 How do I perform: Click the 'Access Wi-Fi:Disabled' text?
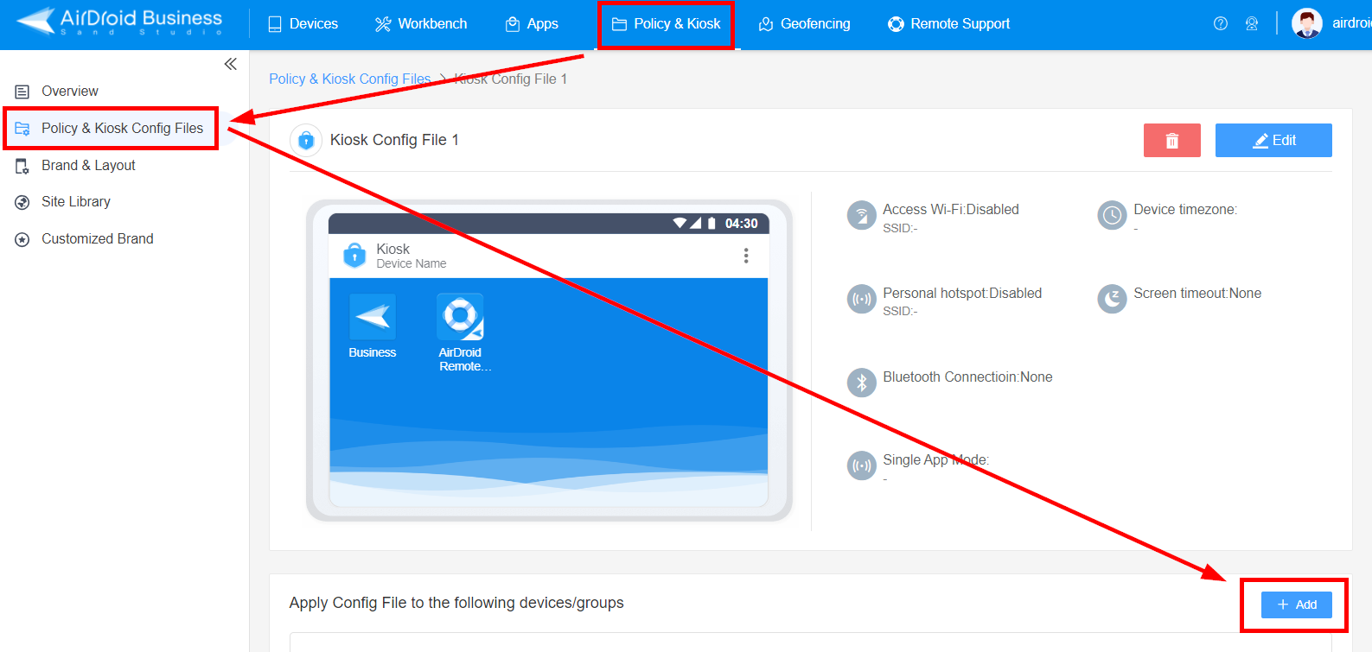[x=951, y=210]
